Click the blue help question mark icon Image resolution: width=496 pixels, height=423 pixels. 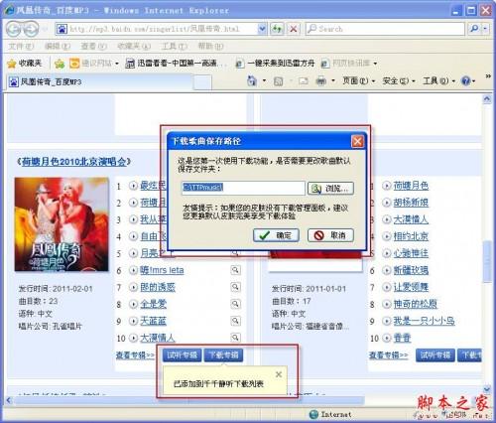[x=466, y=80]
